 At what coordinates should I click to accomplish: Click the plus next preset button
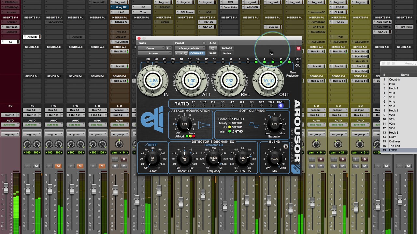(x=181, y=53)
